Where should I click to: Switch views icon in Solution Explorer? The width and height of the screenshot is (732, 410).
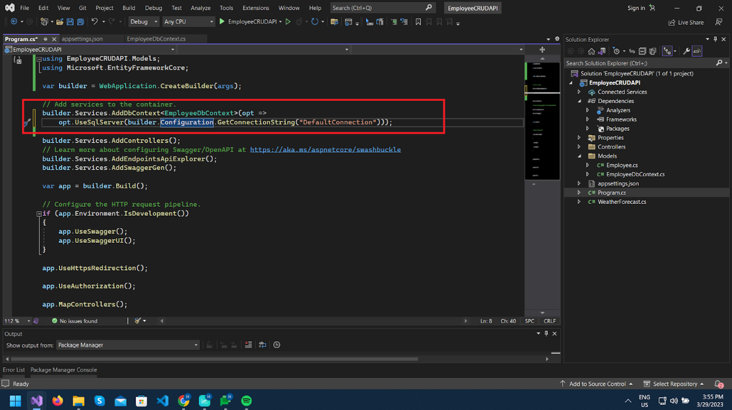(601, 51)
